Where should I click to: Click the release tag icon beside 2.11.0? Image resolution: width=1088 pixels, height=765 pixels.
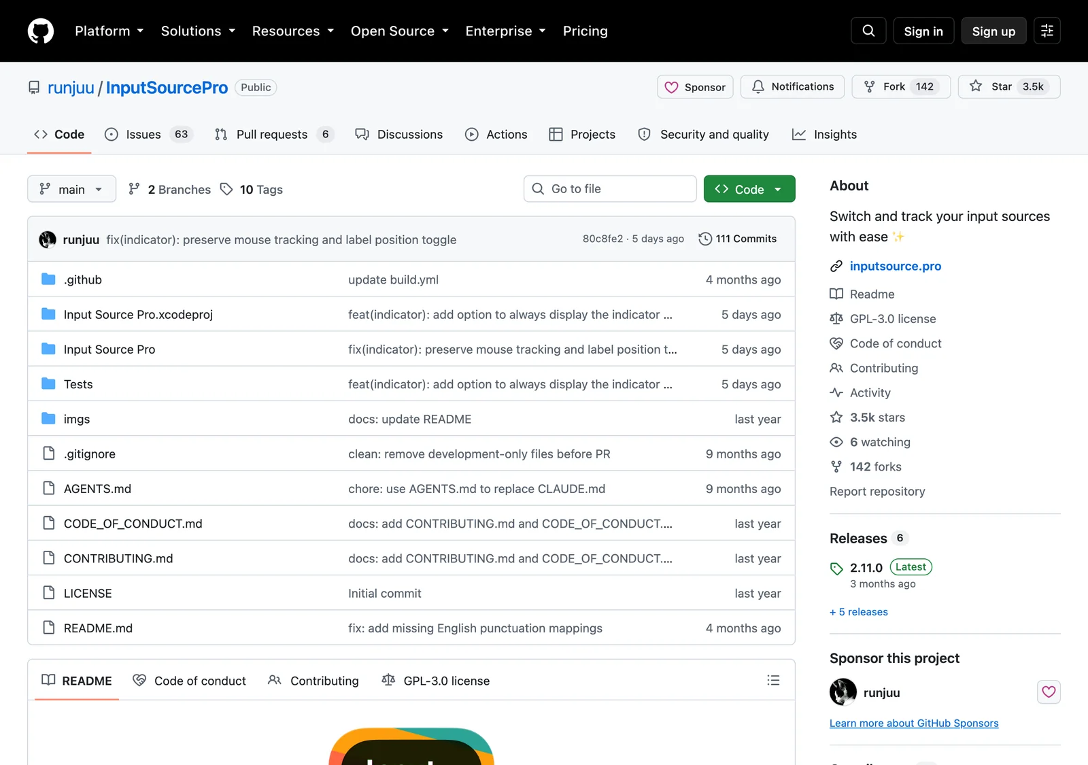(836, 568)
